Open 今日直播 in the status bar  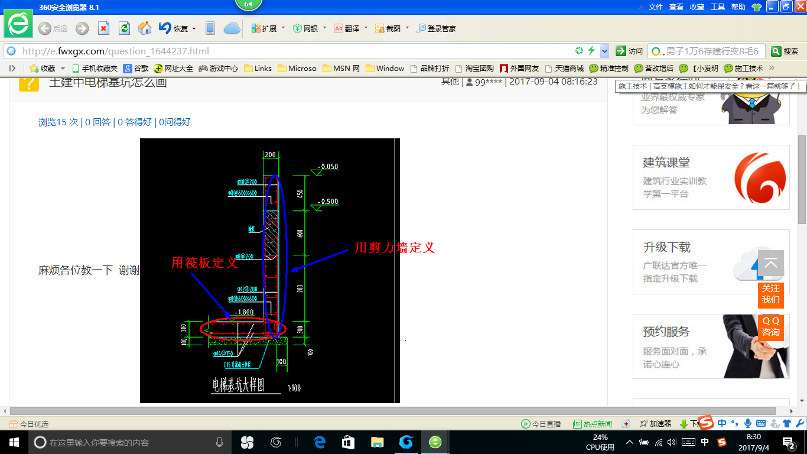click(541, 424)
